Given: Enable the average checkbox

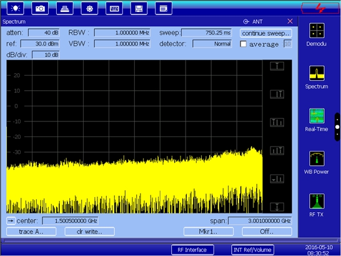Looking at the screenshot, I should [243, 44].
